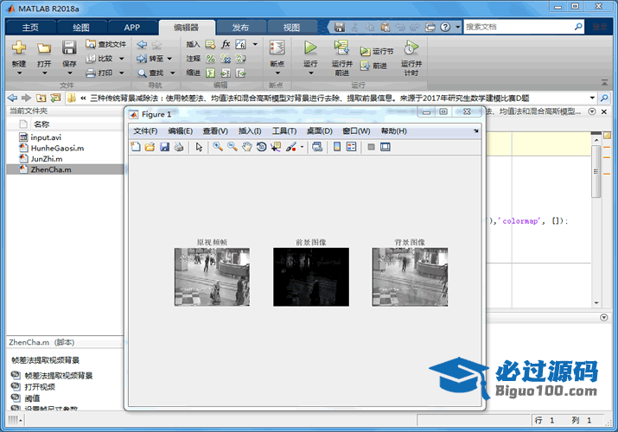Click the Breakpoints (断点) icon
618x432 pixels.
(x=277, y=48)
